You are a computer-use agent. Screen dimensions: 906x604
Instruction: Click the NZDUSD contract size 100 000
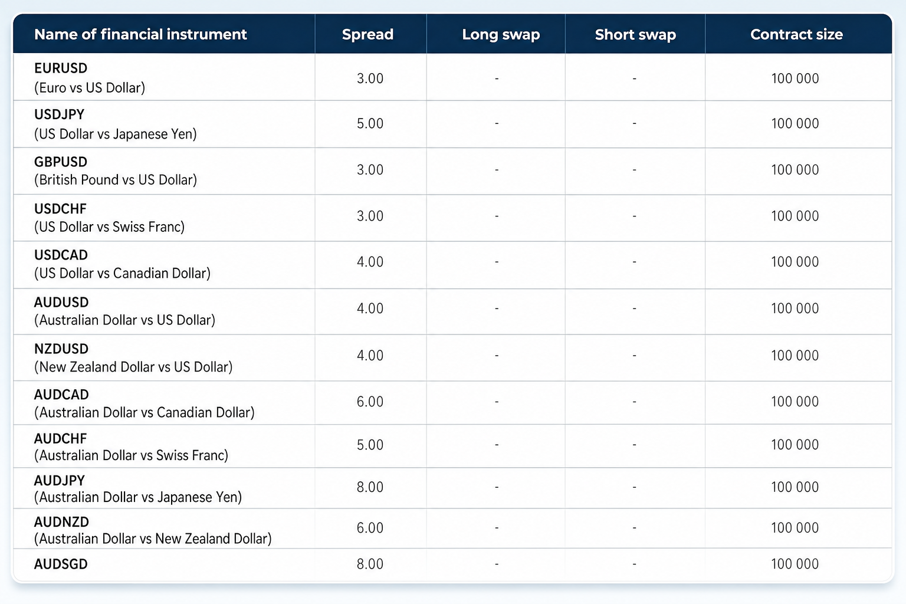tap(795, 356)
